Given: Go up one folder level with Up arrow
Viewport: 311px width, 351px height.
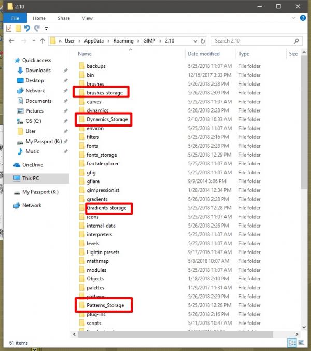Looking at the screenshot, I should click(43, 41).
